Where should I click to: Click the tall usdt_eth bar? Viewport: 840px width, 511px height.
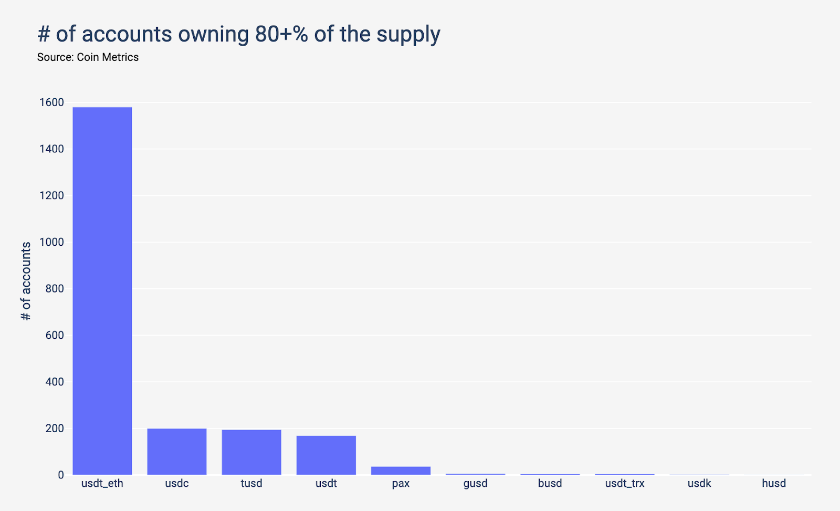click(x=102, y=291)
